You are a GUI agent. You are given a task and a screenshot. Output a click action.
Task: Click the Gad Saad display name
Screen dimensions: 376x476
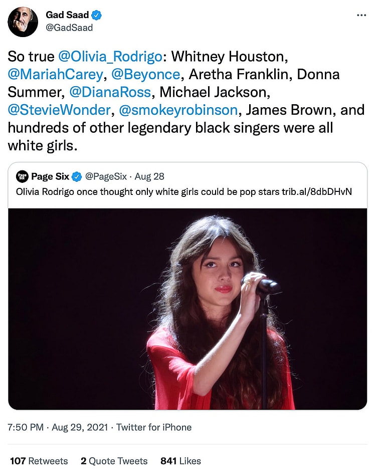click(x=68, y=16)
